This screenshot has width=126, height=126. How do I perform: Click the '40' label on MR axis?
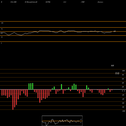pos(123,83)
